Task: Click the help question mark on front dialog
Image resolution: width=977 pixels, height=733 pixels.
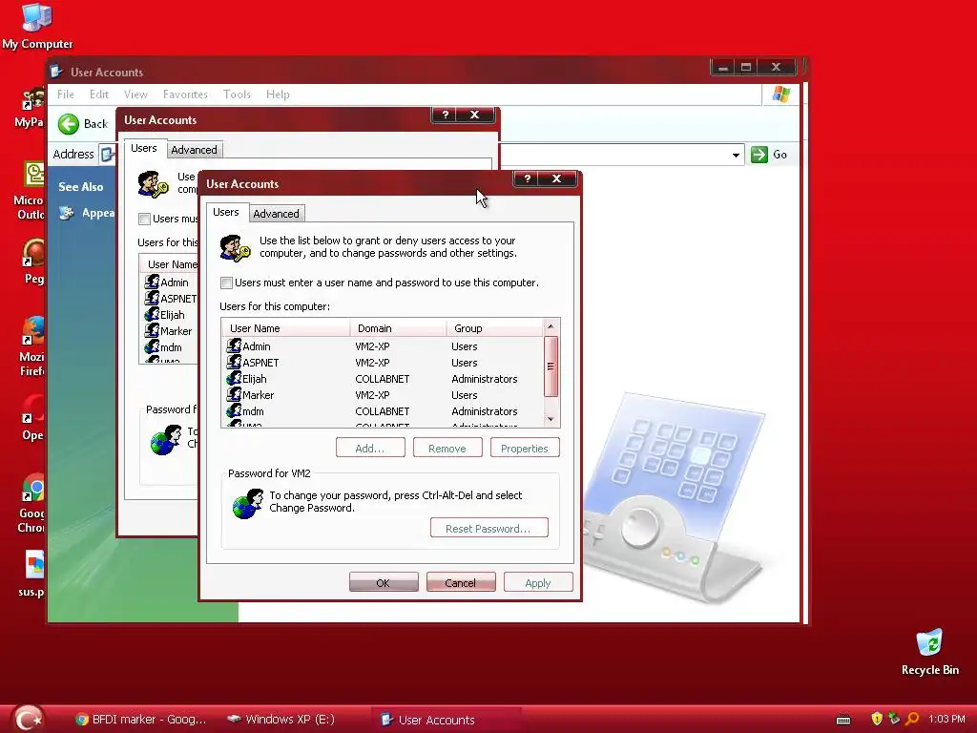Action: tap(527, 178)
